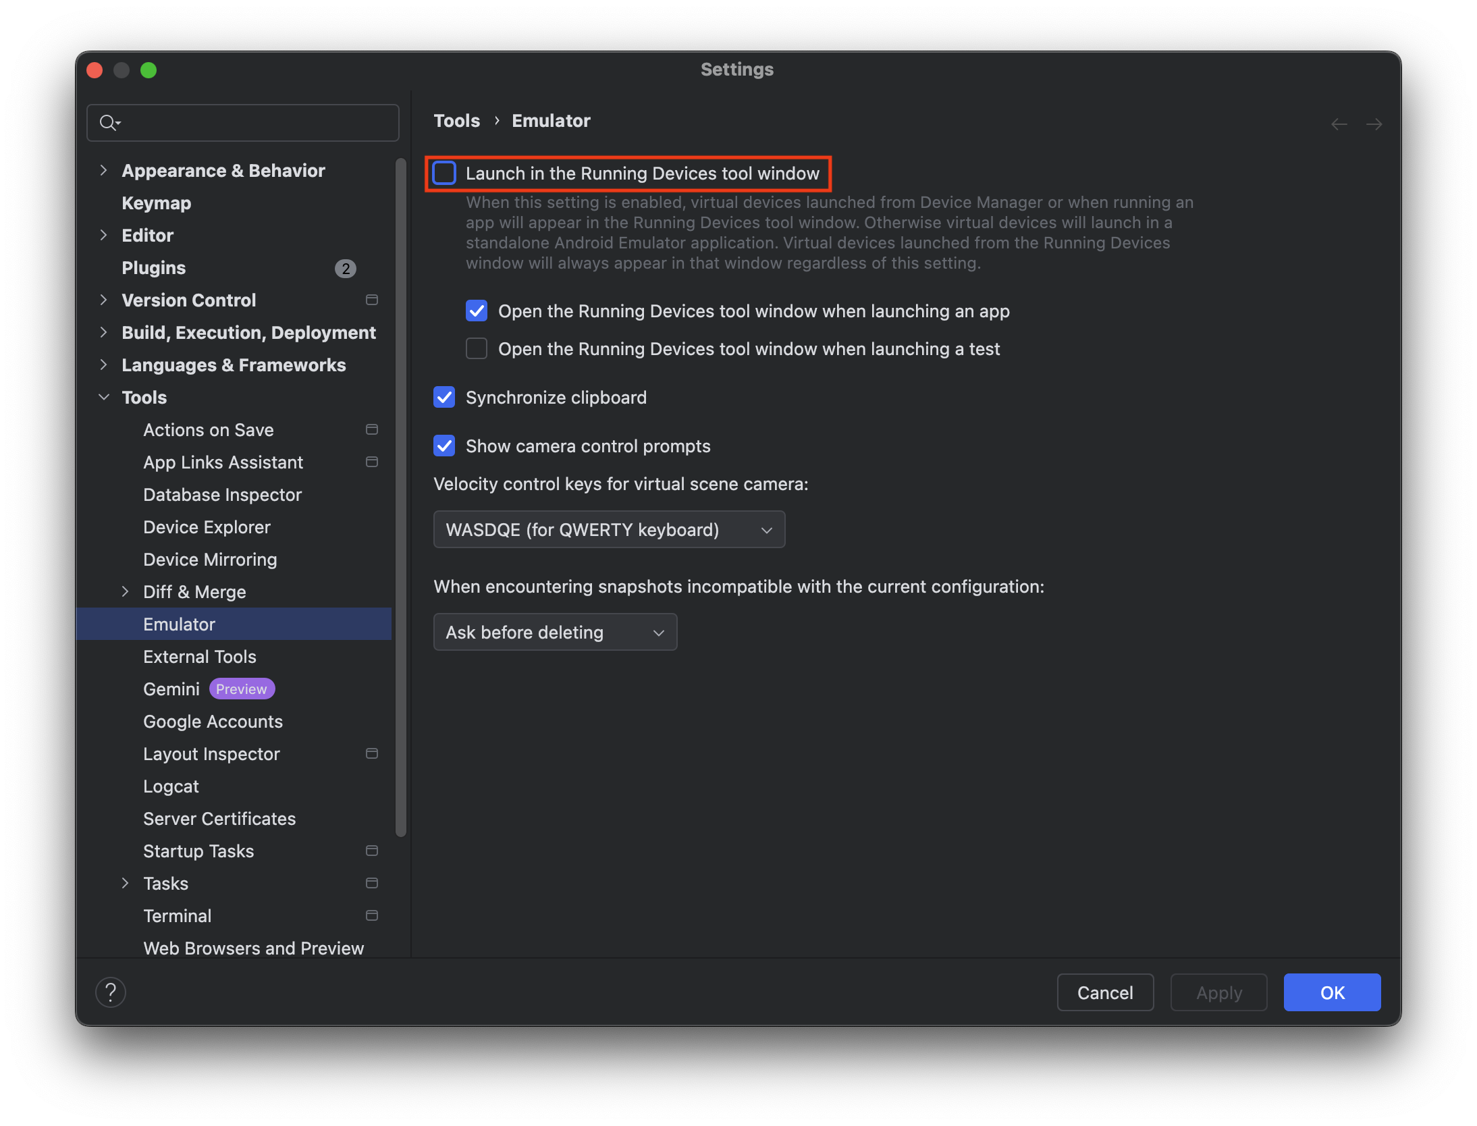Focus the settings search field
Viewport: 1477px width, 1126px height.
coord(257,123)
